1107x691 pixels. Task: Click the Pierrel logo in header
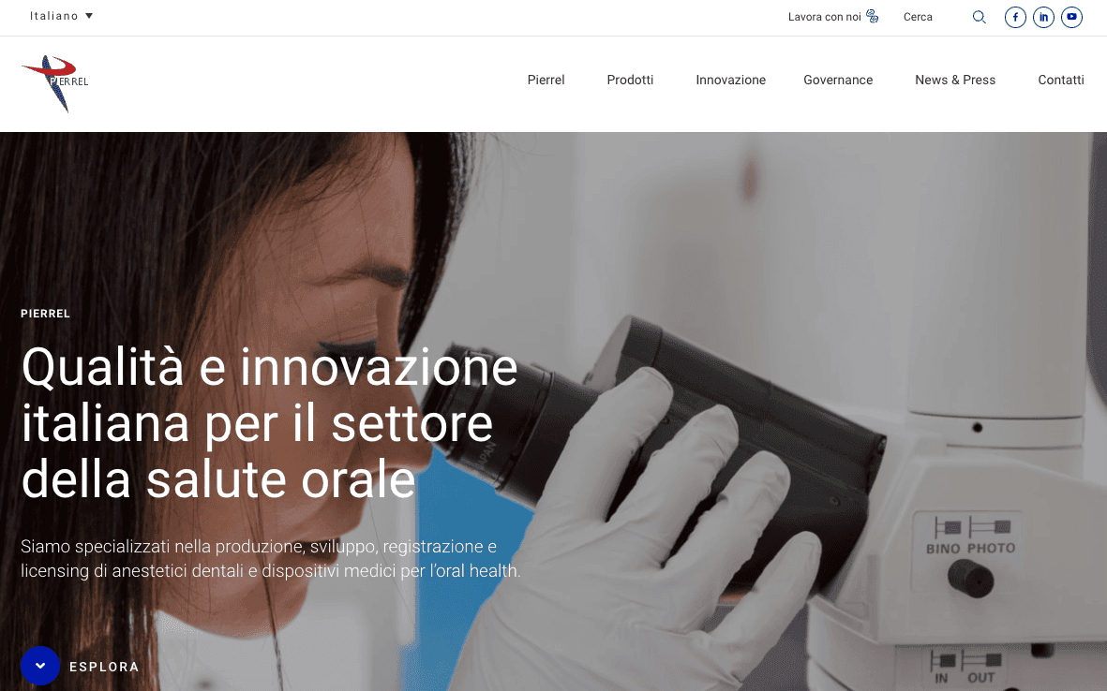[55, 84]
